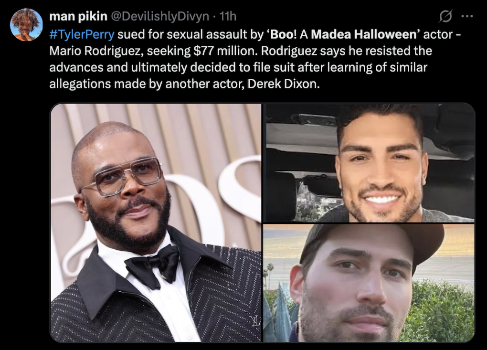The image size is (487, 350).
Task: Visit the man pikin display name
Action: point(78,16)
